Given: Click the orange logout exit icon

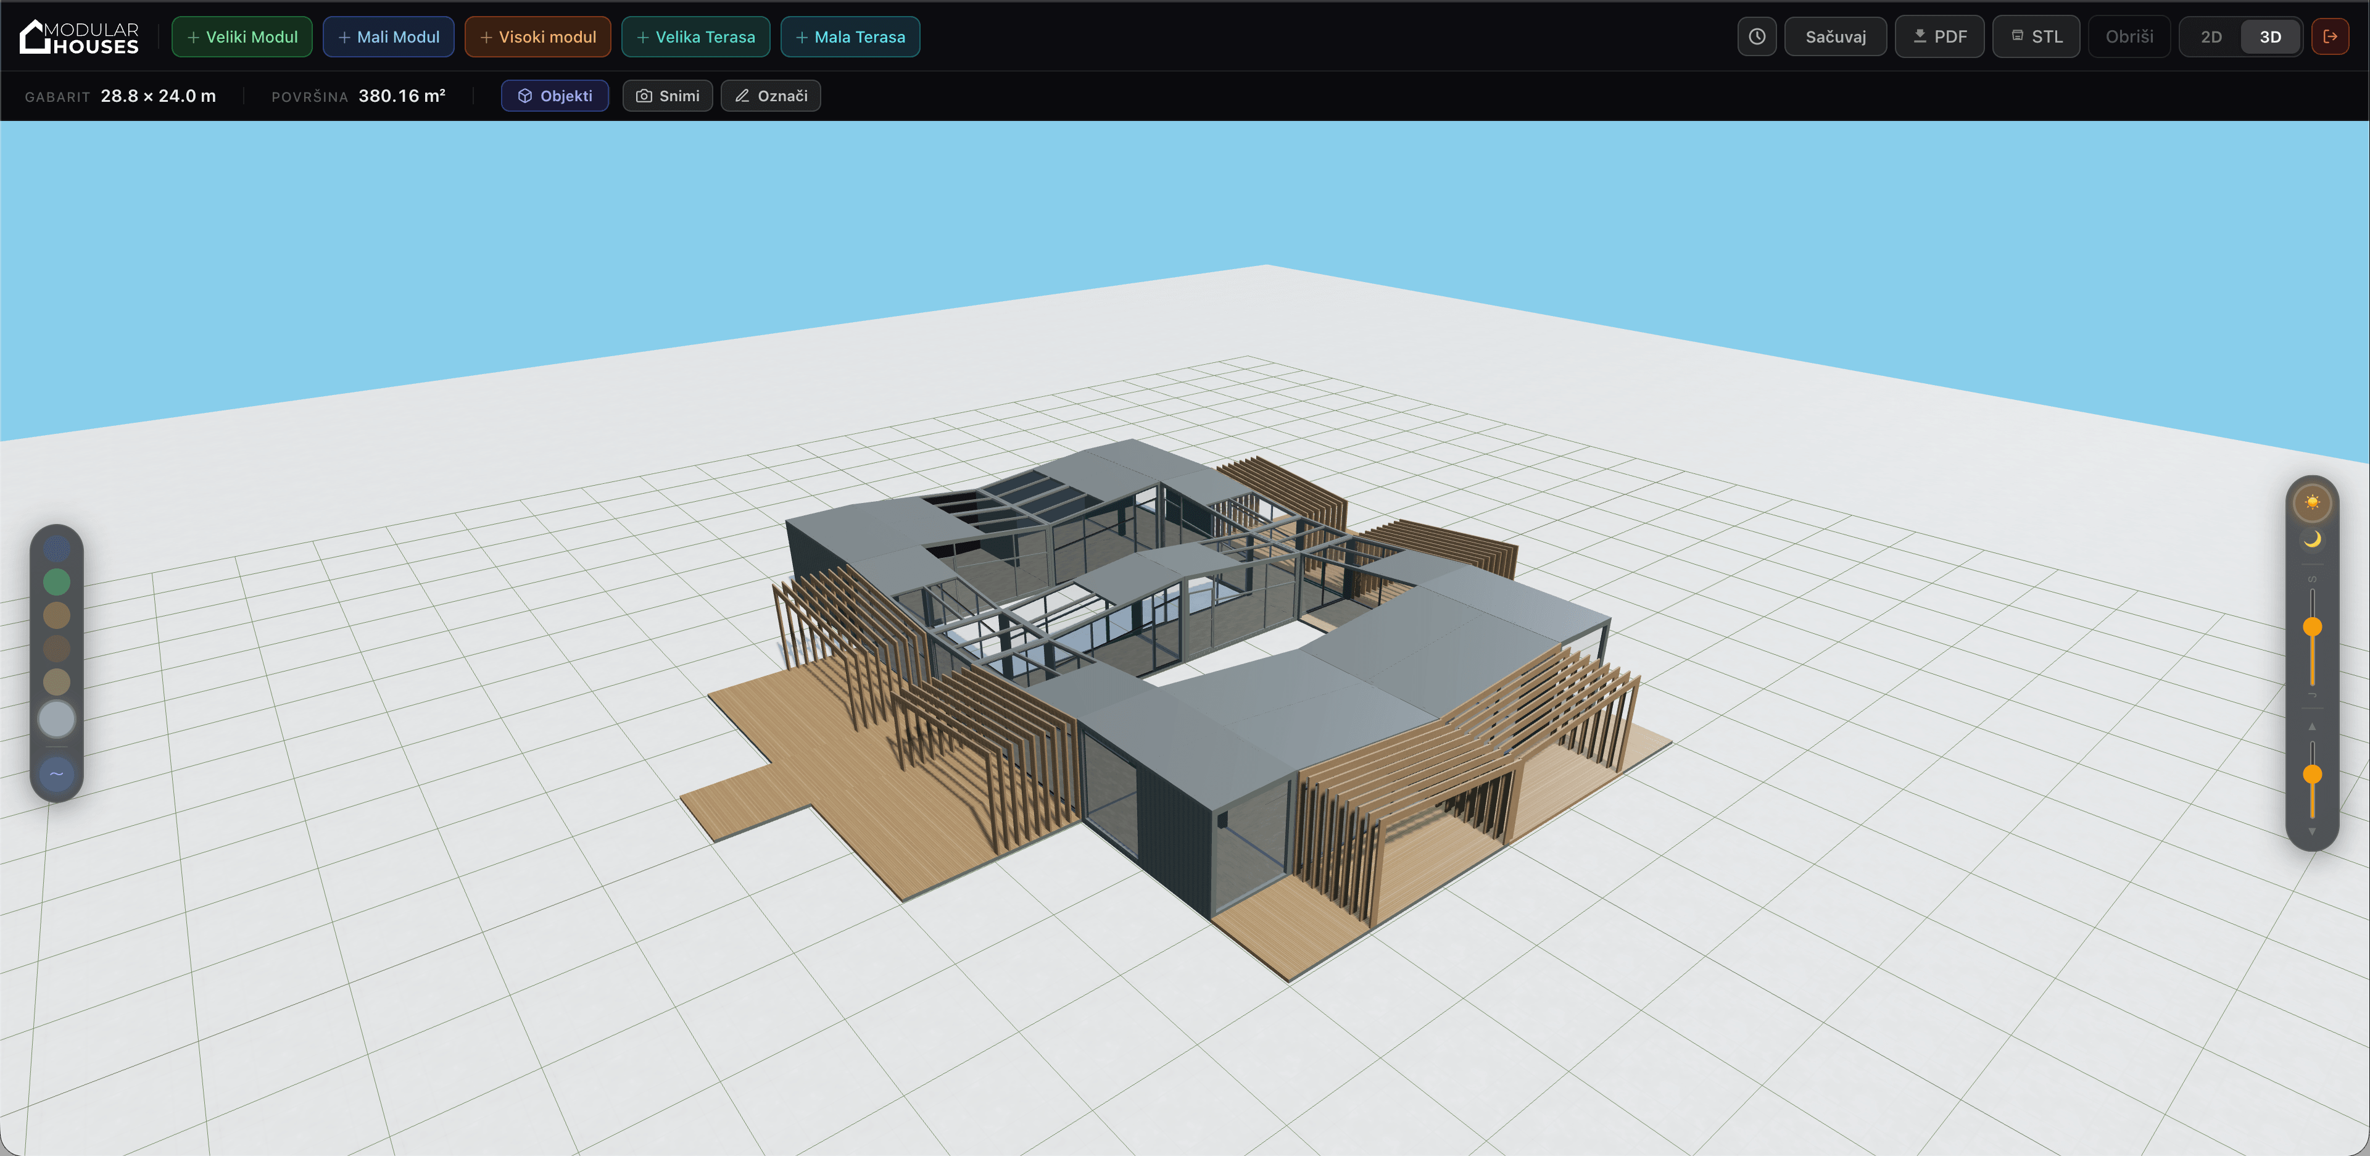Looking at the screenshot, I should tap(2331, 37).
